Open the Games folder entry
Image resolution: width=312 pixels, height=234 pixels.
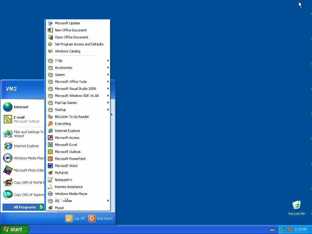78,75
